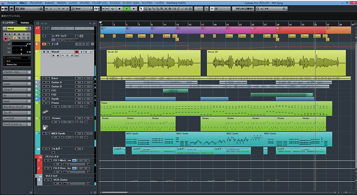Expand the Sends inspector section
The height and width of the screenshot is (195, 357).
click(x=17, y=101)
